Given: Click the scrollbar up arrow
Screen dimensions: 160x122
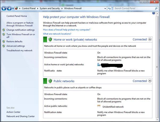Looking at the screenshot, I should coord(157,14).
